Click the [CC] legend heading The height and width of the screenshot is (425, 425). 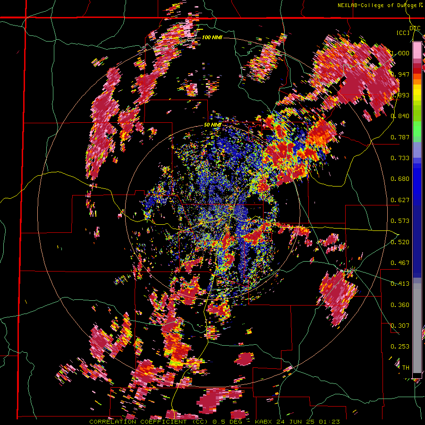(x=403, y=33)
